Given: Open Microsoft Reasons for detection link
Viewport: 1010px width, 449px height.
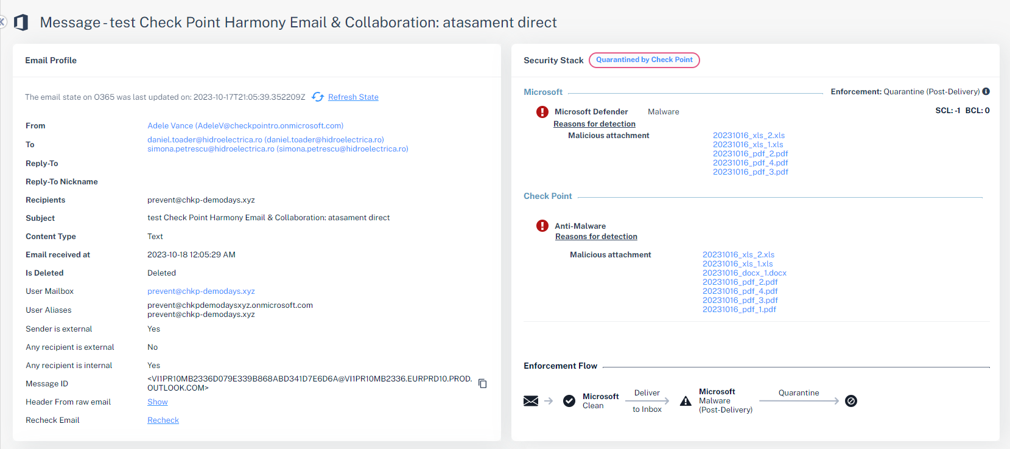Looking at the screenshot, I should coord(594,124).
